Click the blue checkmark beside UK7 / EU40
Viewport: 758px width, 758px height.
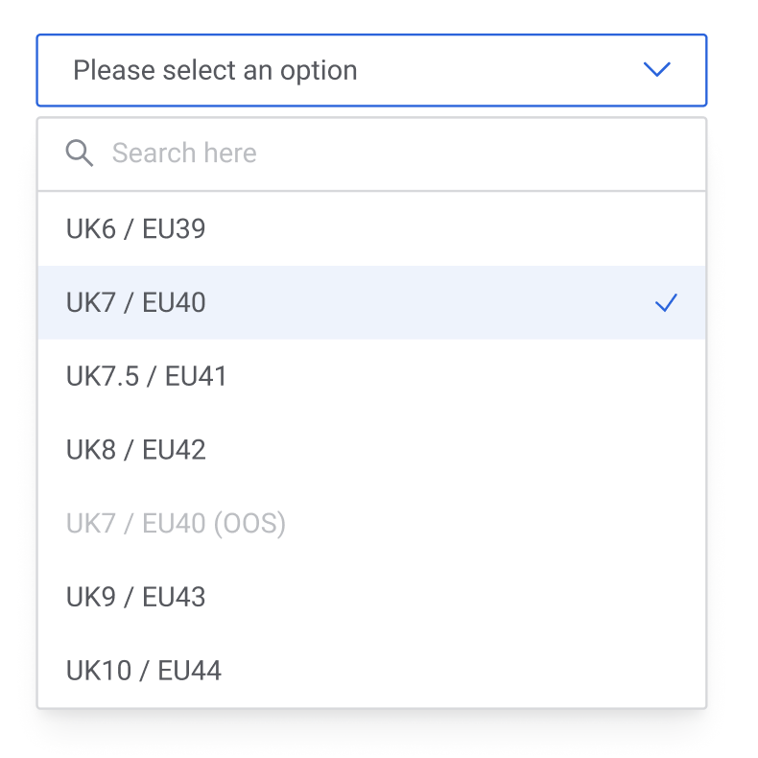coord(666,303)
